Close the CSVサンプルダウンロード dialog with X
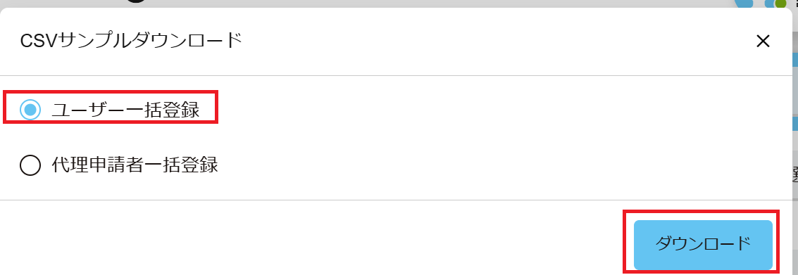The width and height of the screenshot is (798, 275). [x=762, y=41]
